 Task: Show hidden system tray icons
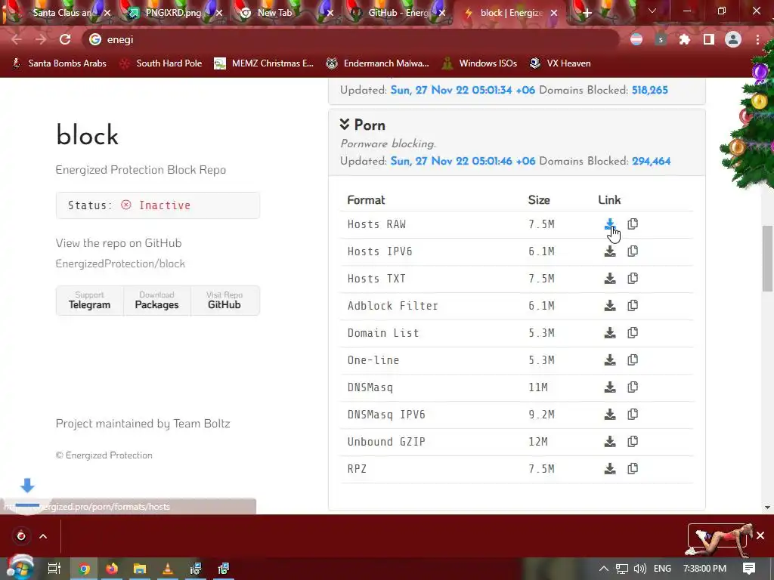(603, 569)
